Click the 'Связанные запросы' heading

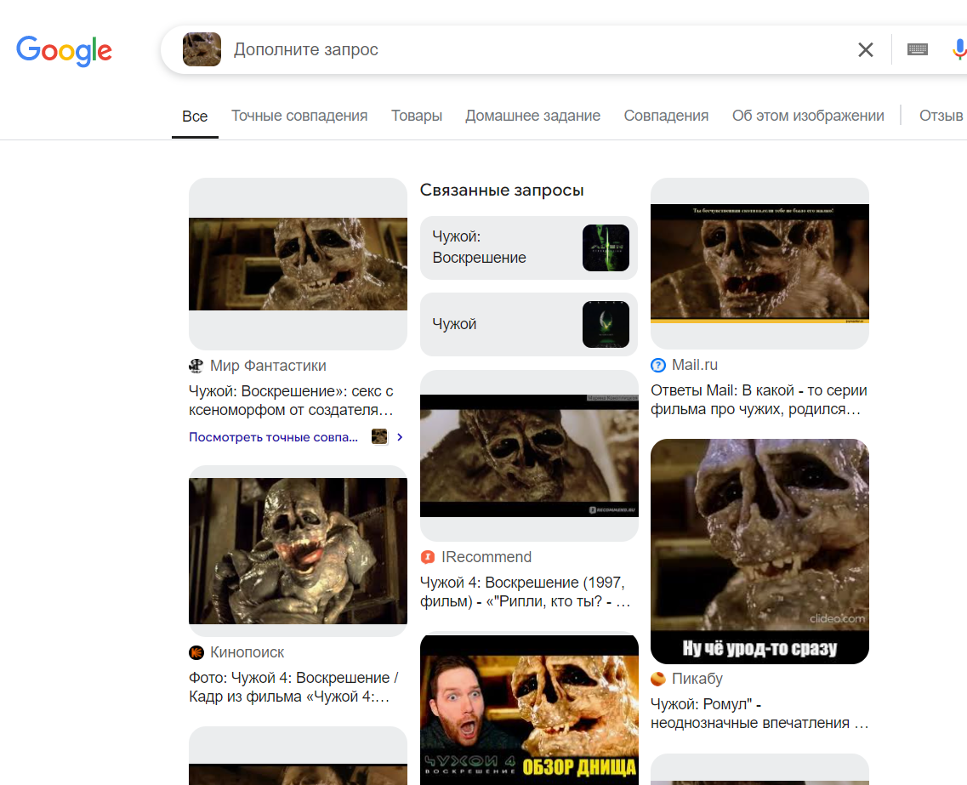point(502,190)
